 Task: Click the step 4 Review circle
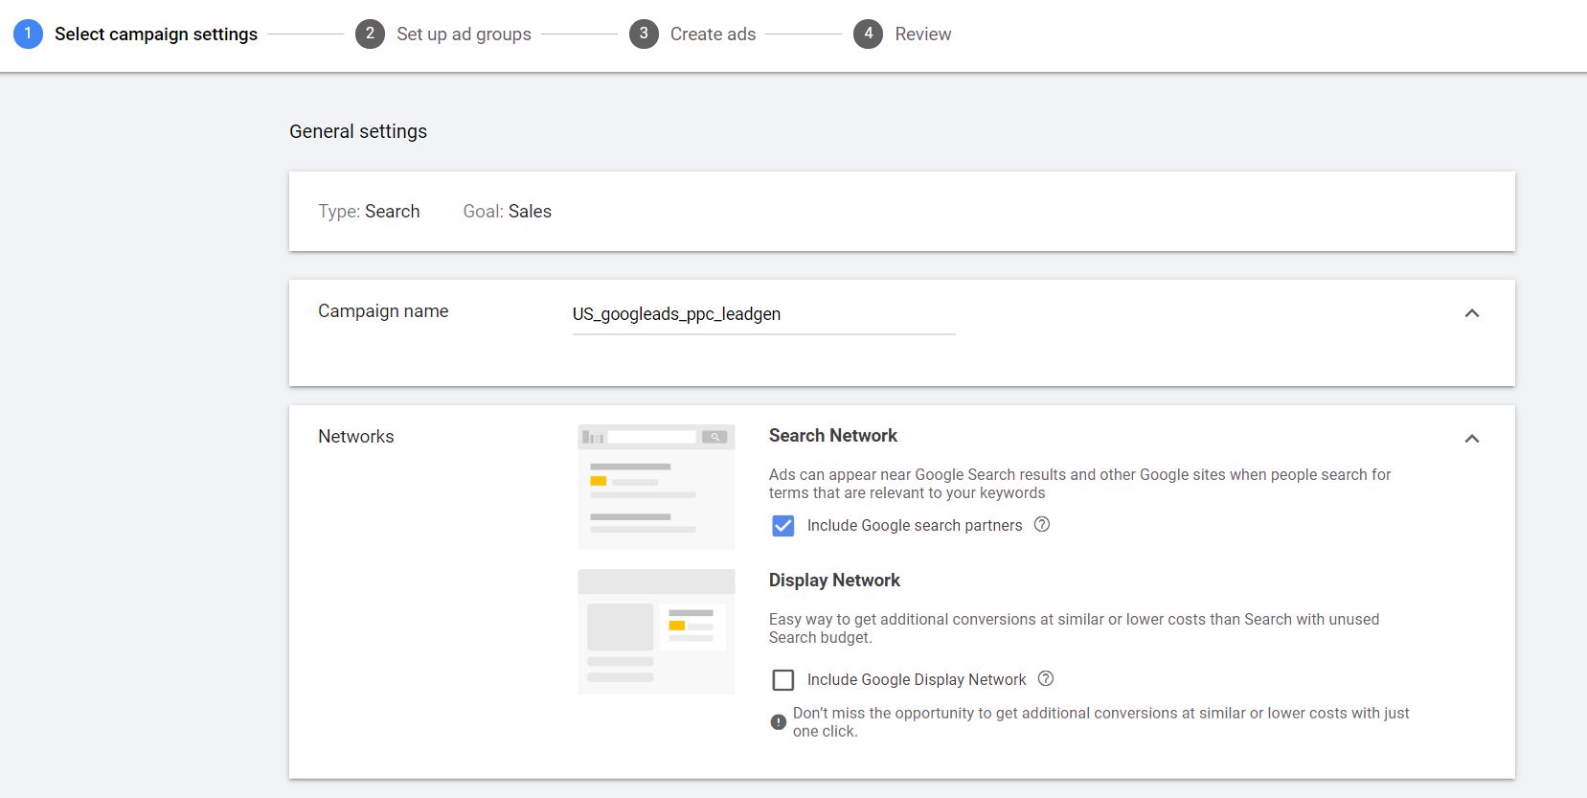pyautogui.click(x=868, y=34)
